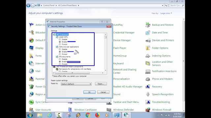Open the Windows Start menu orb
The image size is (211, 118).
(x=30, y=115)
